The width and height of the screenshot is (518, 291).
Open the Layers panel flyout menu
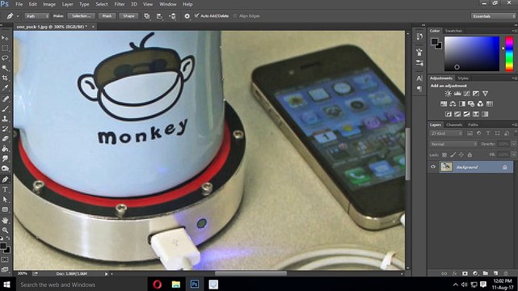(x=515, y=124)
